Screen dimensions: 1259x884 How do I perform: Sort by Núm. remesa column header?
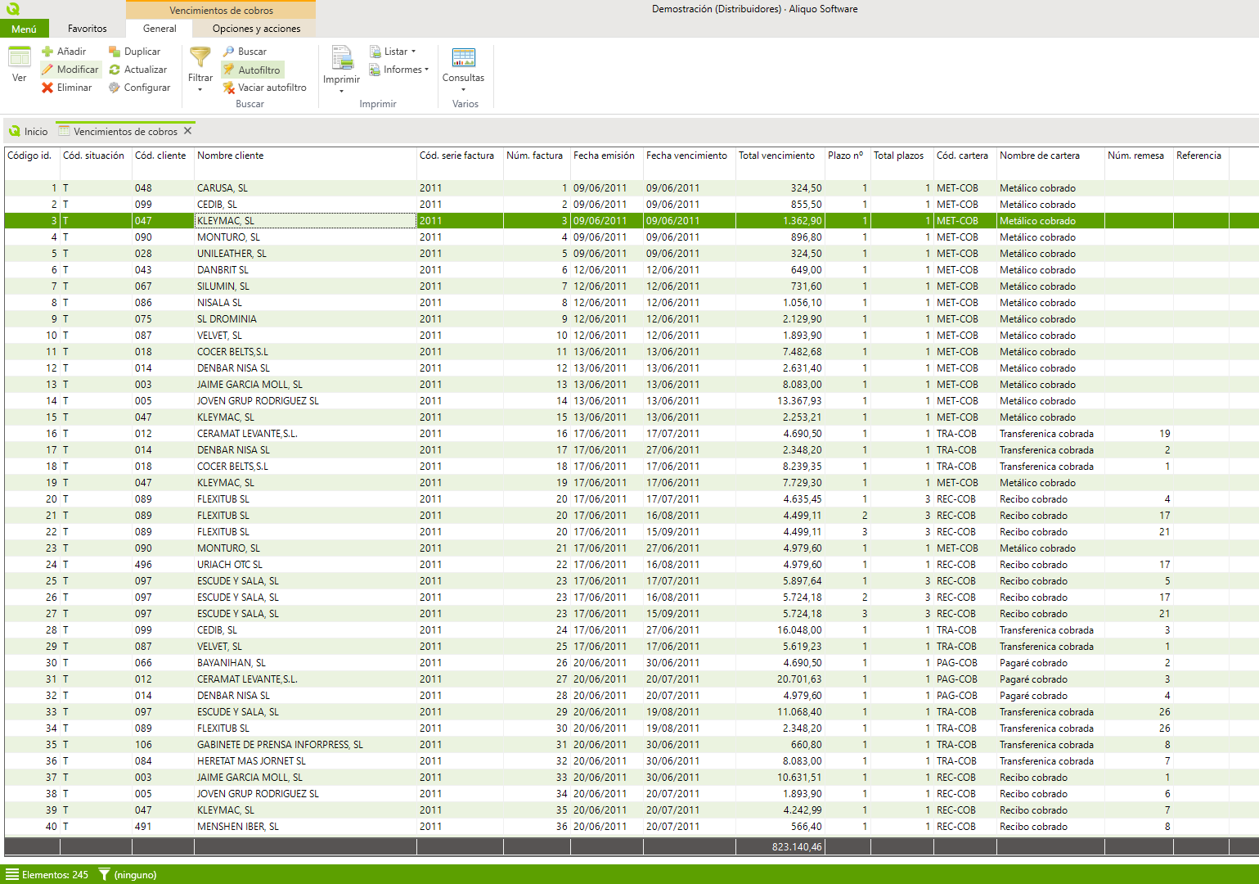pyautogui.click(x=1139, y=156)
